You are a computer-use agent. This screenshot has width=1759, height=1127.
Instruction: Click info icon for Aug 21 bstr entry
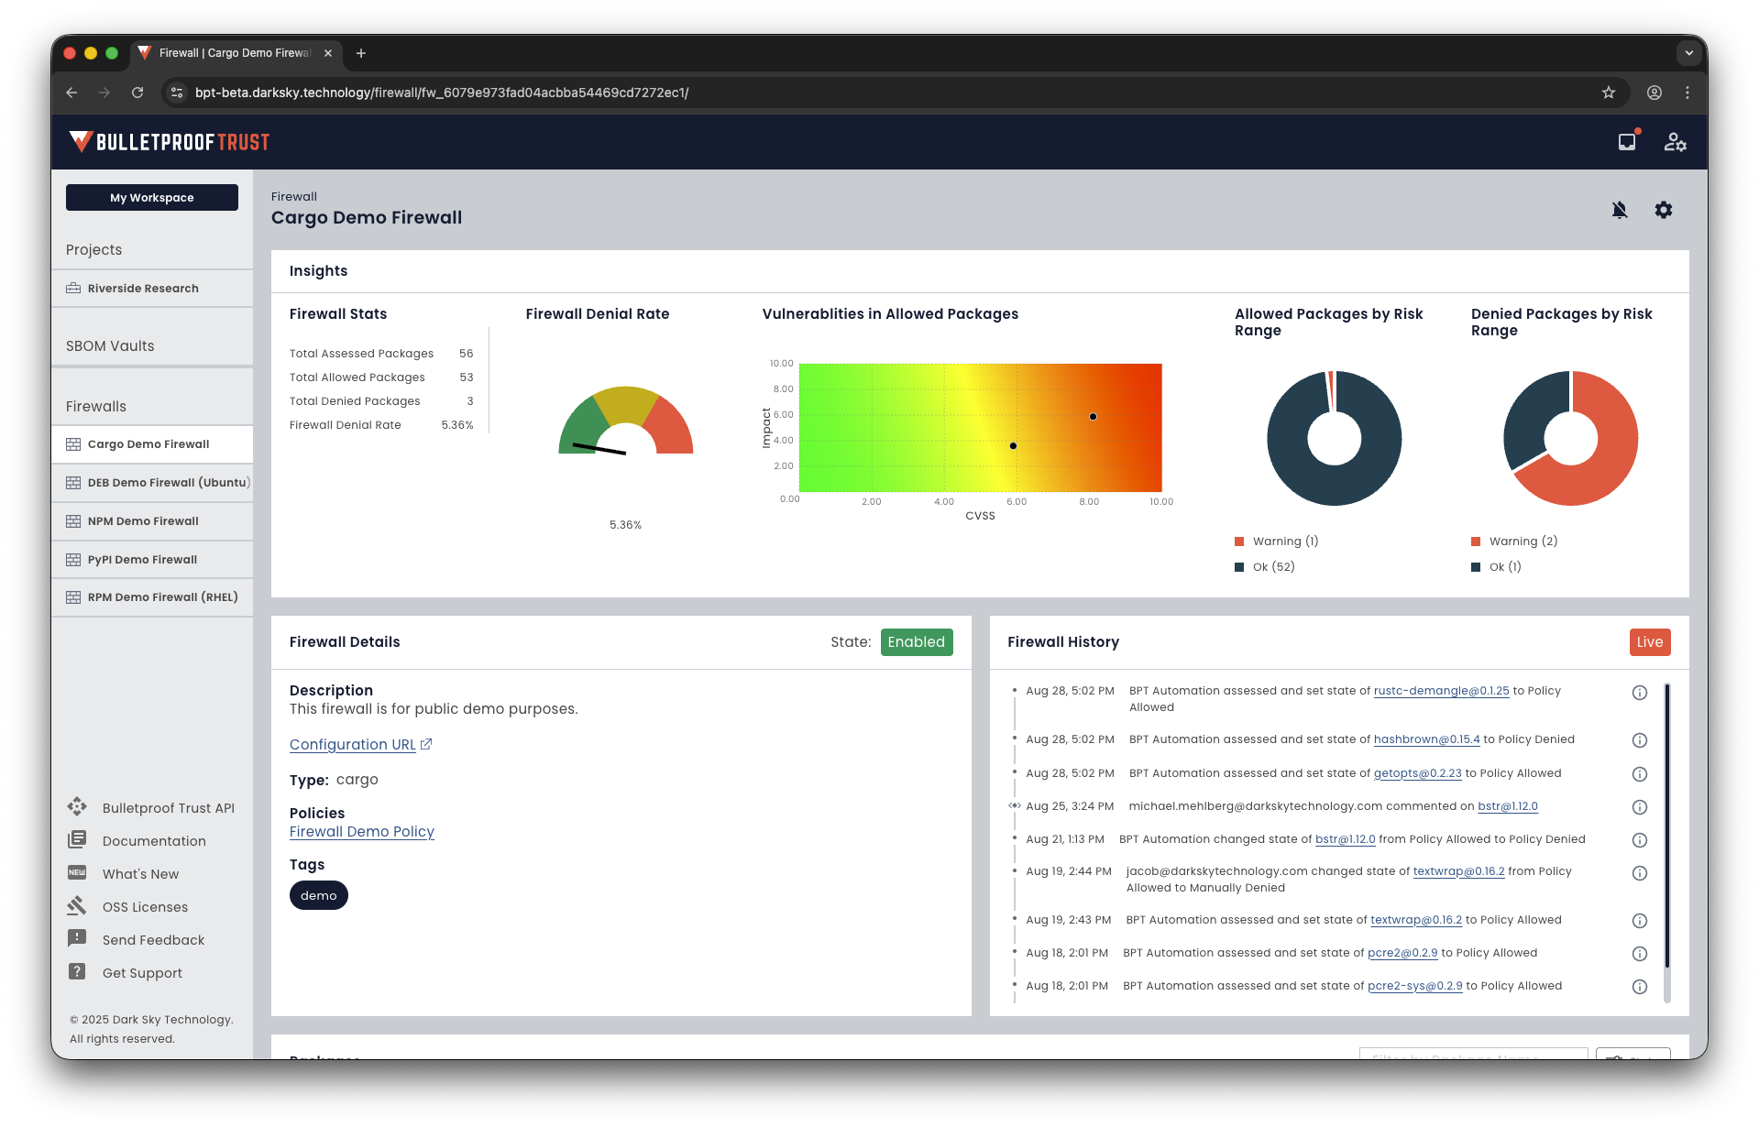coord(1640,840)
